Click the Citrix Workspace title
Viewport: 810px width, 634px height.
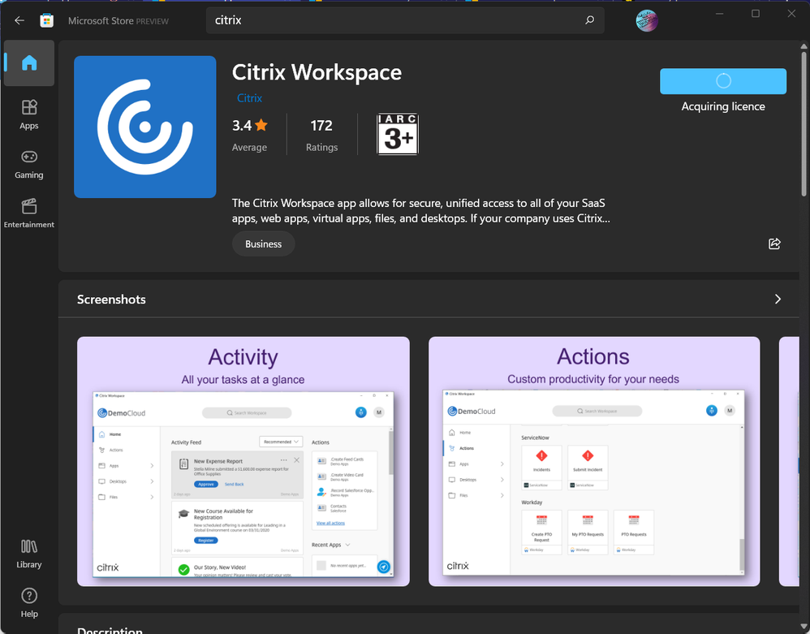317,72
